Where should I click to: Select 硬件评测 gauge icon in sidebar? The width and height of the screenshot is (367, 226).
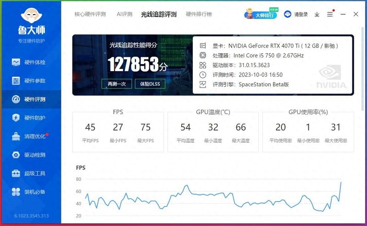click(x=16, y=99)
